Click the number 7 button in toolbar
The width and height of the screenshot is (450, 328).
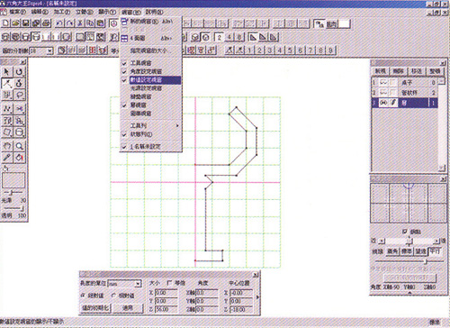coord(310,50)
